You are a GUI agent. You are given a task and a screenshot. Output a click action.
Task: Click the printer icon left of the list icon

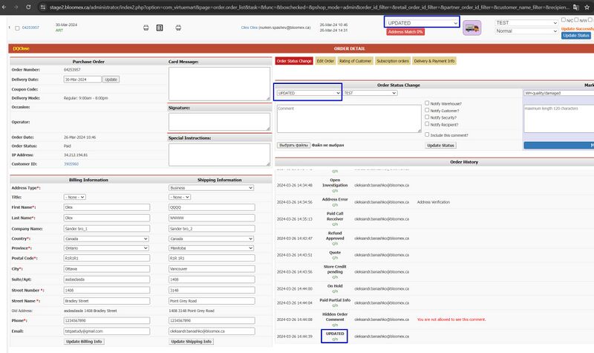(x=146, y=27)
